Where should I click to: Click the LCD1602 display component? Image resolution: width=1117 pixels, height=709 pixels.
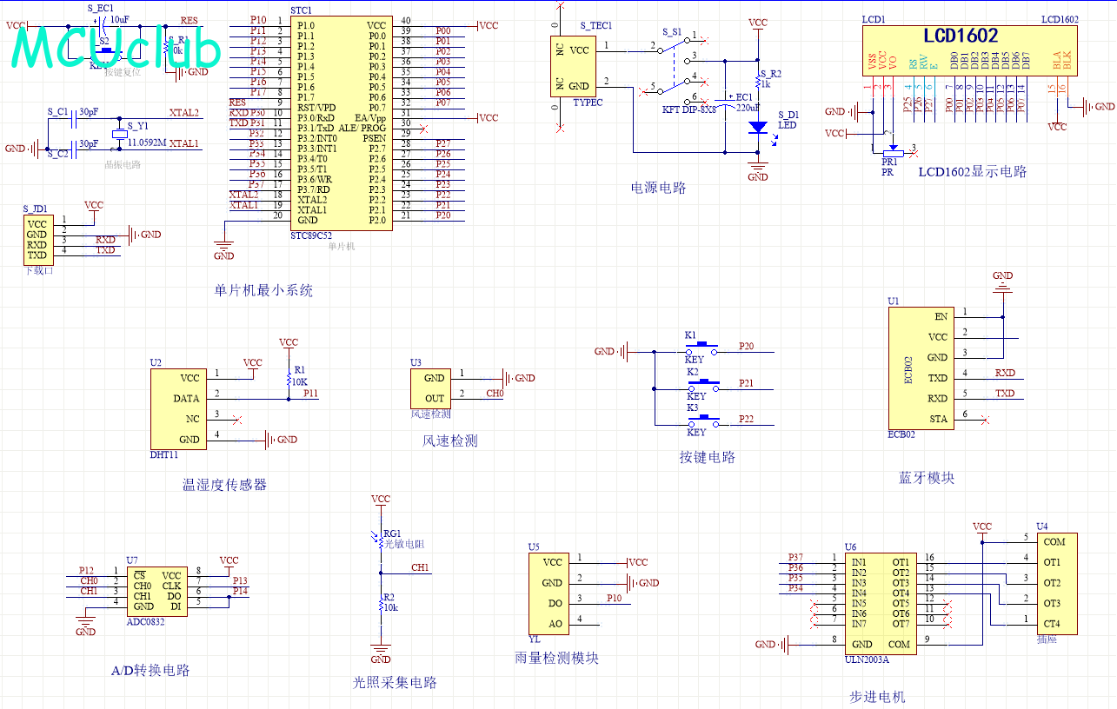(969, 50)
